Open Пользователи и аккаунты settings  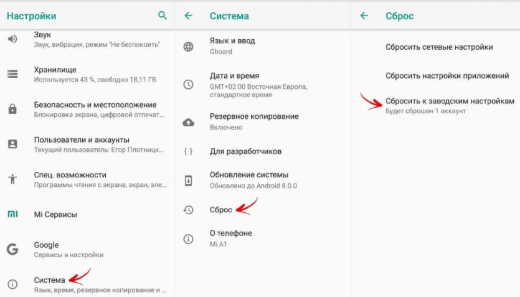tap(87, 144)
